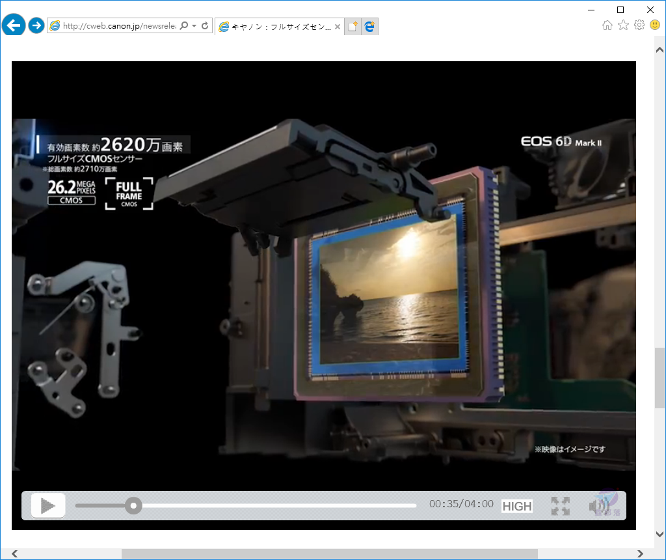The image size is (666, 560).
Task: Go forward to the next page
Action: tap(36, 25)
